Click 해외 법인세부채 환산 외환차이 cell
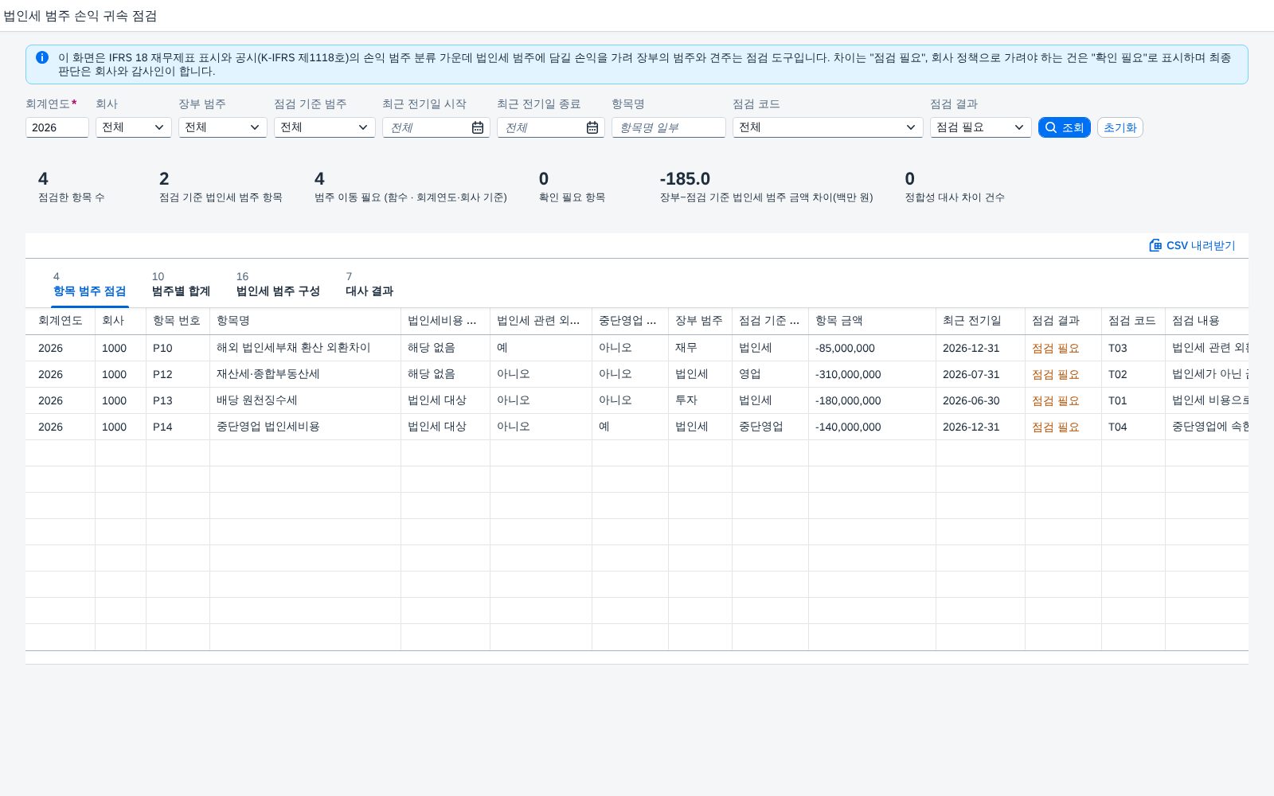This screenshot has width=1274, height=796. 305,348
